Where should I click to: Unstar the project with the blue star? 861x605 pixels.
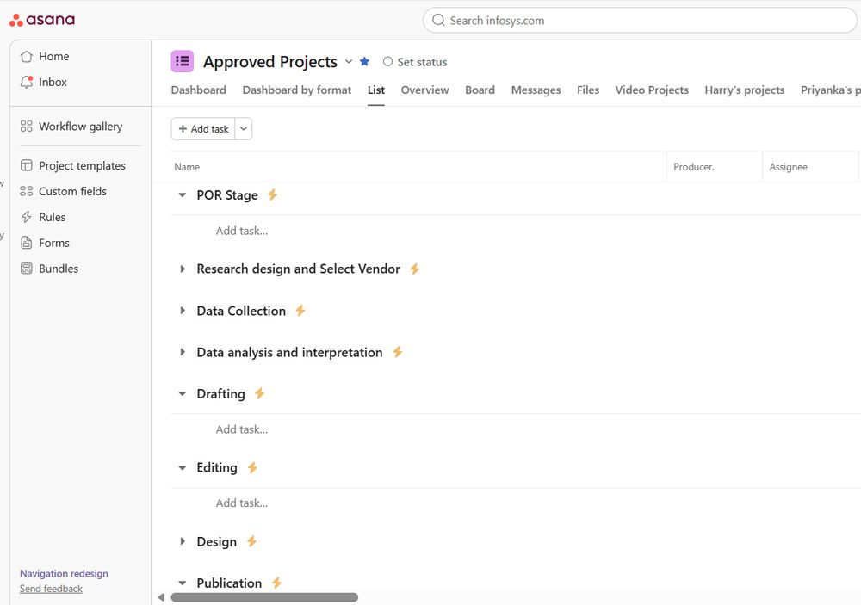click(x=364, y=61)
